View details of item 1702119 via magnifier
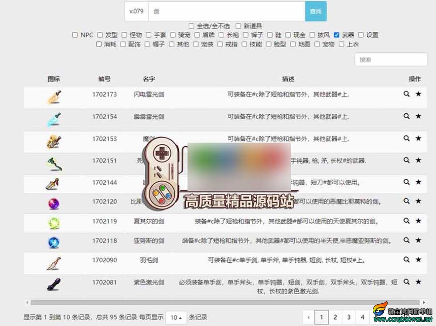Screen dimensions: 436x326 coord(406,221)
